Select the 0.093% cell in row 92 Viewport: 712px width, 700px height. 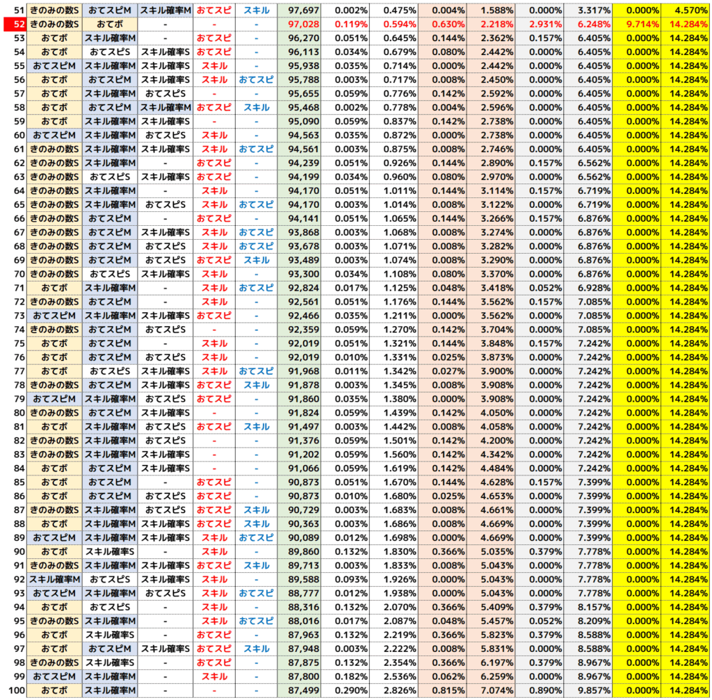[x=346, y=579]
